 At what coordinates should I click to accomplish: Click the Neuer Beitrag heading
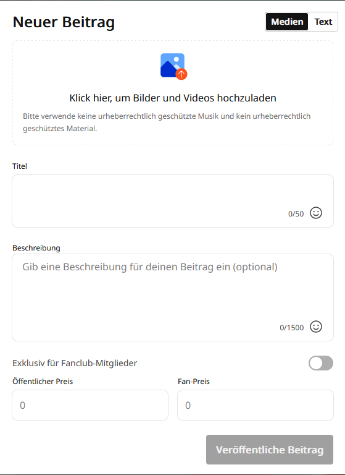(x=64, y=22)
